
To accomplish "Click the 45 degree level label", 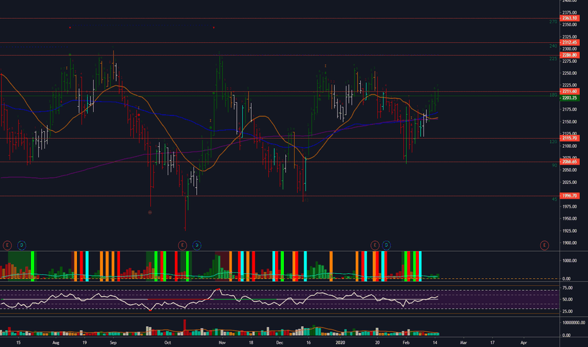I will (555, 199).
